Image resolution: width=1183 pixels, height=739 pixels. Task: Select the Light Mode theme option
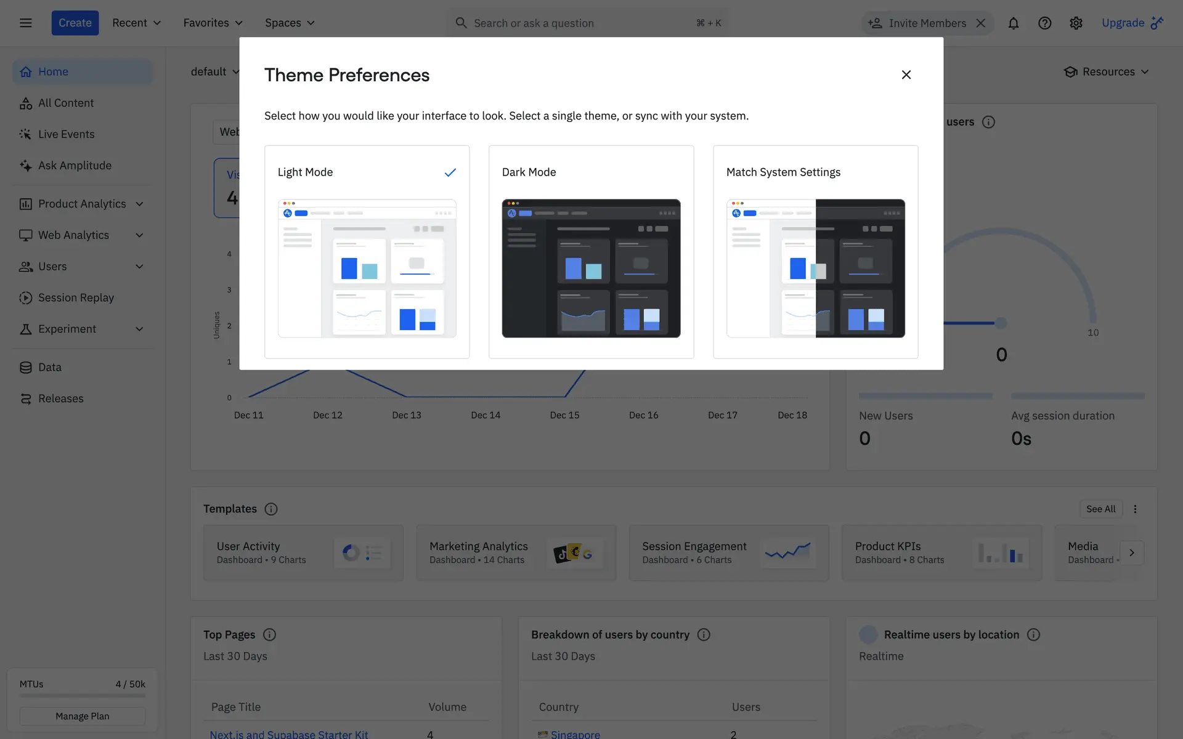pos(367,251)
